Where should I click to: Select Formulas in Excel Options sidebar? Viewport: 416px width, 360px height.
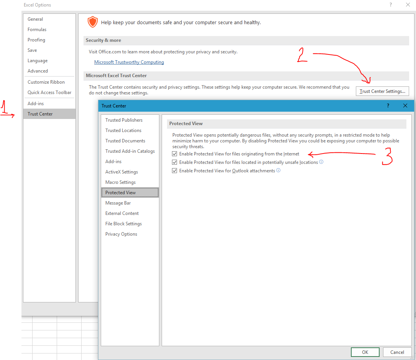[x=37, y=30]
